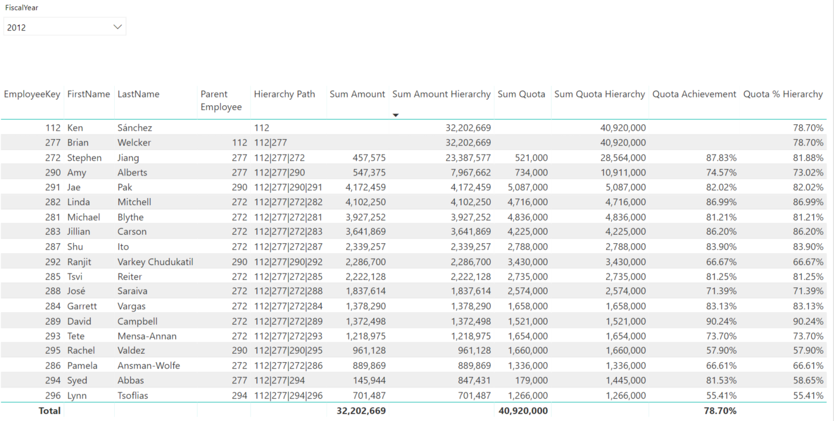Image resolution: width=834 pixels, height=421 pixels.
Task: Select the first name cell 'Ken'
Action: coord(75,128)
